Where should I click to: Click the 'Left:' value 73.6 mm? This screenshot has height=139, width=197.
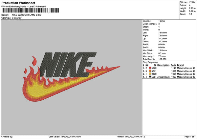[163, 33]
